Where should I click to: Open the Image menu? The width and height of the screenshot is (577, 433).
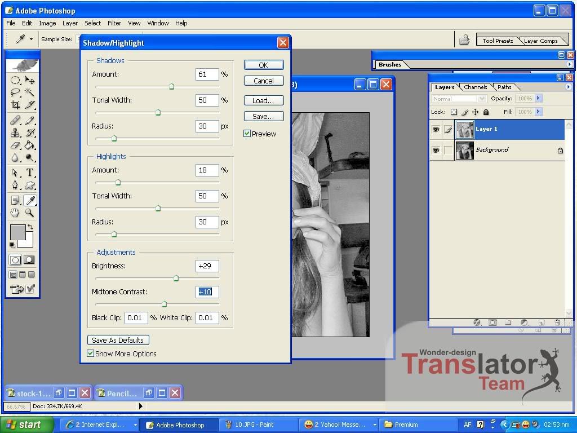47,23
